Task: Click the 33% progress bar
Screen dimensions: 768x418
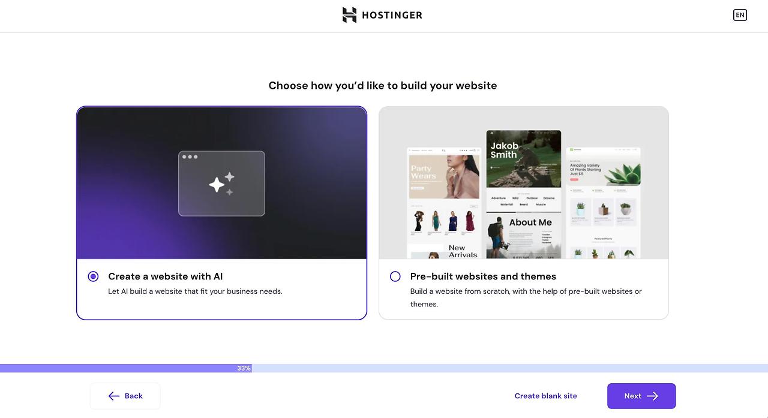Action: [384, 368]
